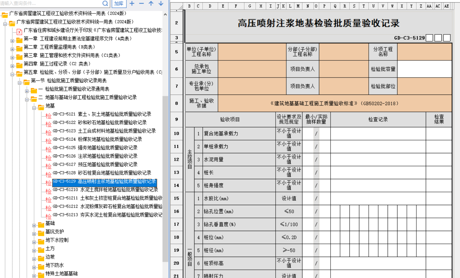Click the up arrow icon

tap(151, 3)
